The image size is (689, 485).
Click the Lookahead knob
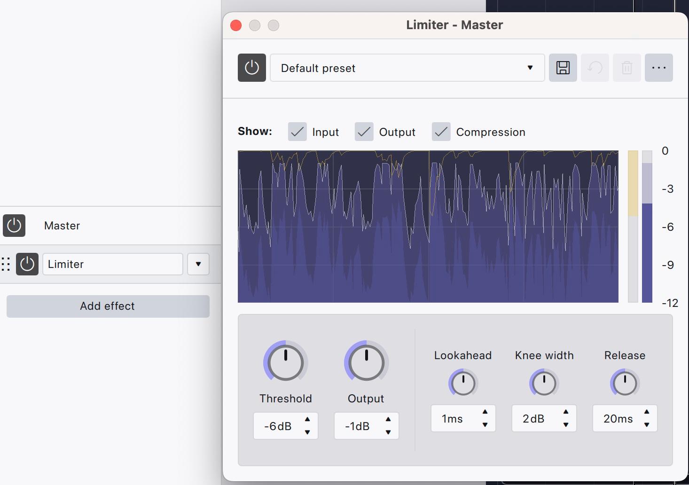point(463,383)
